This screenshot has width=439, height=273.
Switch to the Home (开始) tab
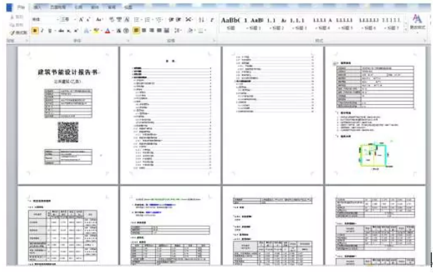20,7
